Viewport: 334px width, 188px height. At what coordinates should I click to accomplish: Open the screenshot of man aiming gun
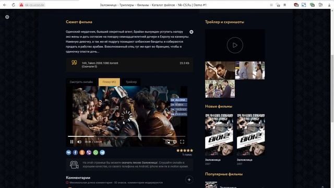(220, 70)
